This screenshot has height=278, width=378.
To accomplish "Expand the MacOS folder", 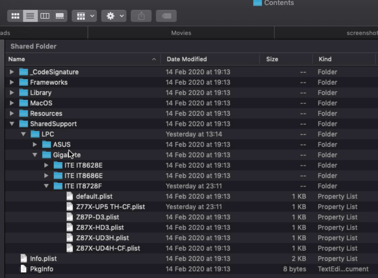I will 11,103.
